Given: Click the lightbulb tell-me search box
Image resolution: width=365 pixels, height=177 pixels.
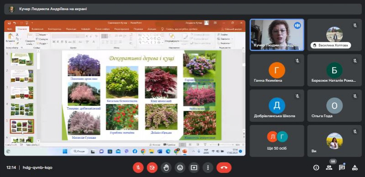Looking at the screenshot, I should click(x=180, y=29).
